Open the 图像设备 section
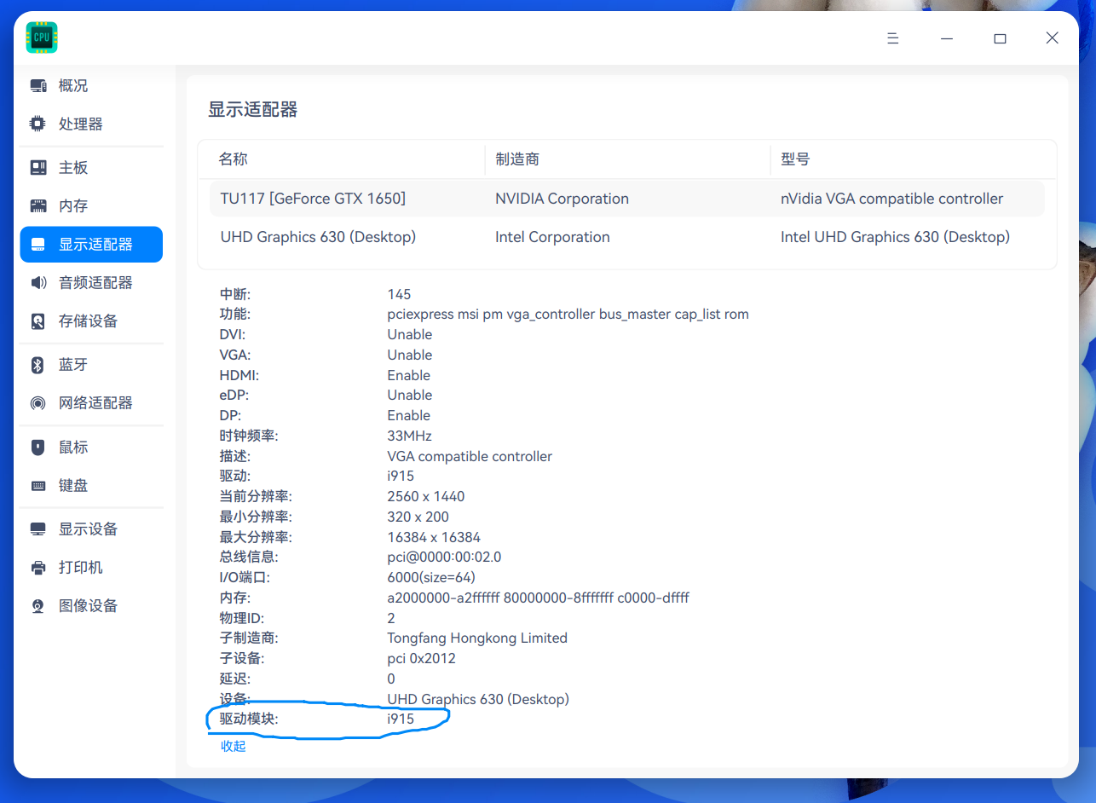This screenshot has width=1096, height=803. (91, 606)
